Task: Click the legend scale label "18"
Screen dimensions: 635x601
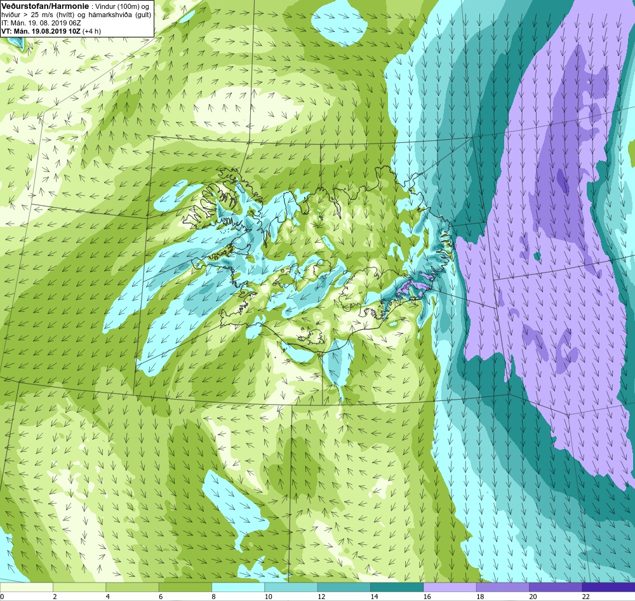Action: click(x=480, y=597)
